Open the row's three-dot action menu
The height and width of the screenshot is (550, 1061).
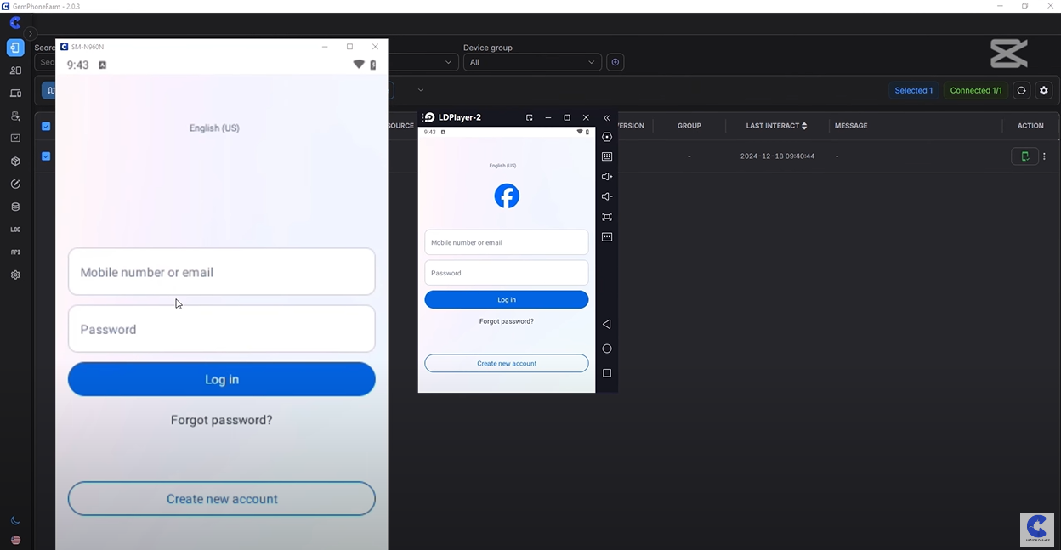(1045, 156)
